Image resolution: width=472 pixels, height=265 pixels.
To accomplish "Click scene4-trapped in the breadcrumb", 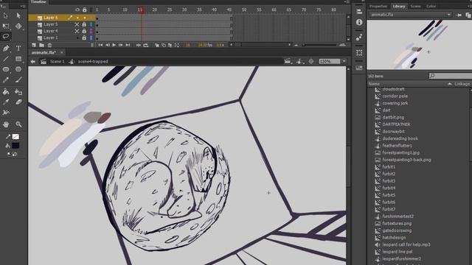I will coord(93,61).
